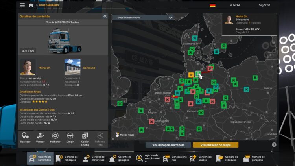Click the Scania 143M PB KOK Topline title
The height and width of the screenshot is (166, 295).
click(63, 22)
